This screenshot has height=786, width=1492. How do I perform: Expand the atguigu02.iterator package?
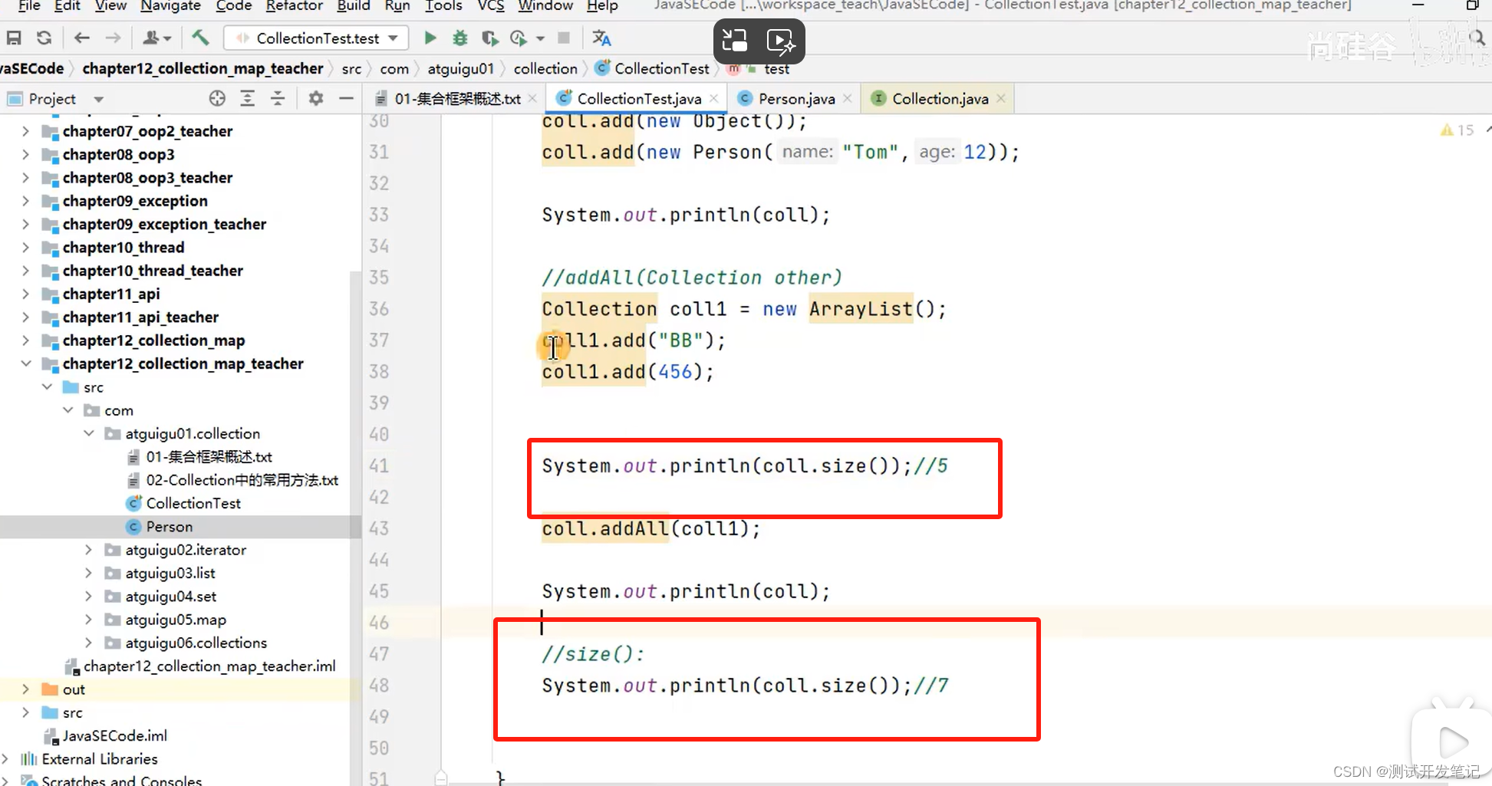(x=89, y=550)
